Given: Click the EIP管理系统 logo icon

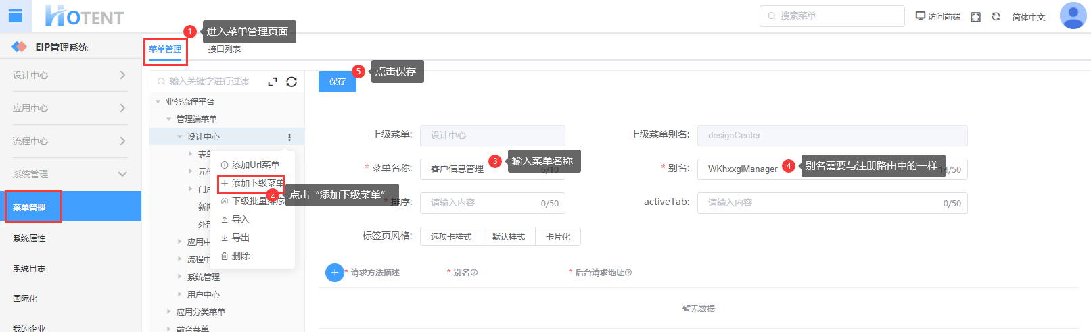Looking at the screenshot, I should (20, 47).
